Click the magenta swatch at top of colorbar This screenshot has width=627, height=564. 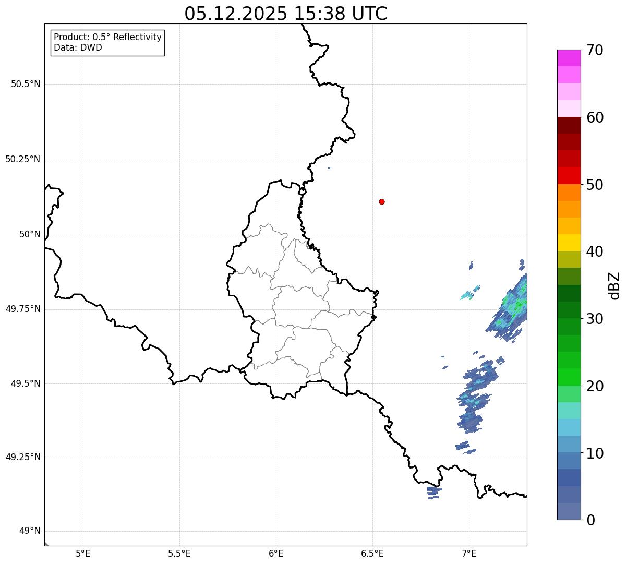coord(569,58)
